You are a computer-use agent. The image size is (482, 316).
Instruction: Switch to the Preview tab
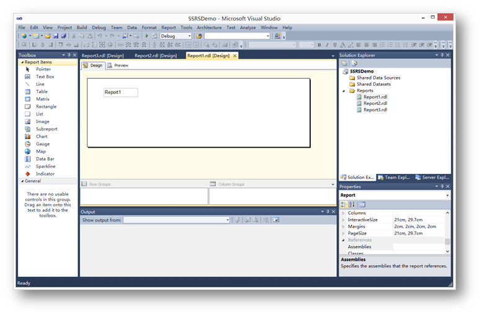tap(118, 66)
